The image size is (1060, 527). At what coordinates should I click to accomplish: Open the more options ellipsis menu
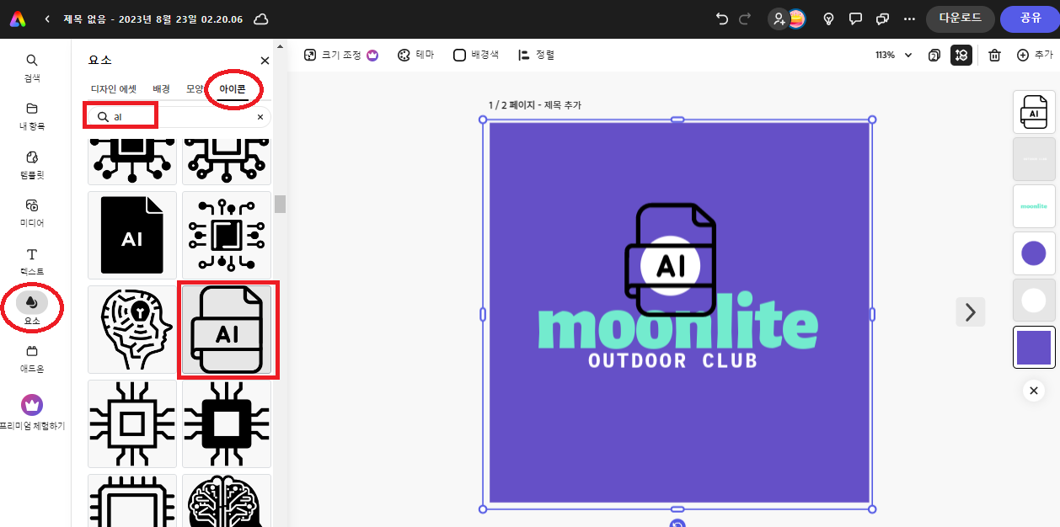[909, 19]
